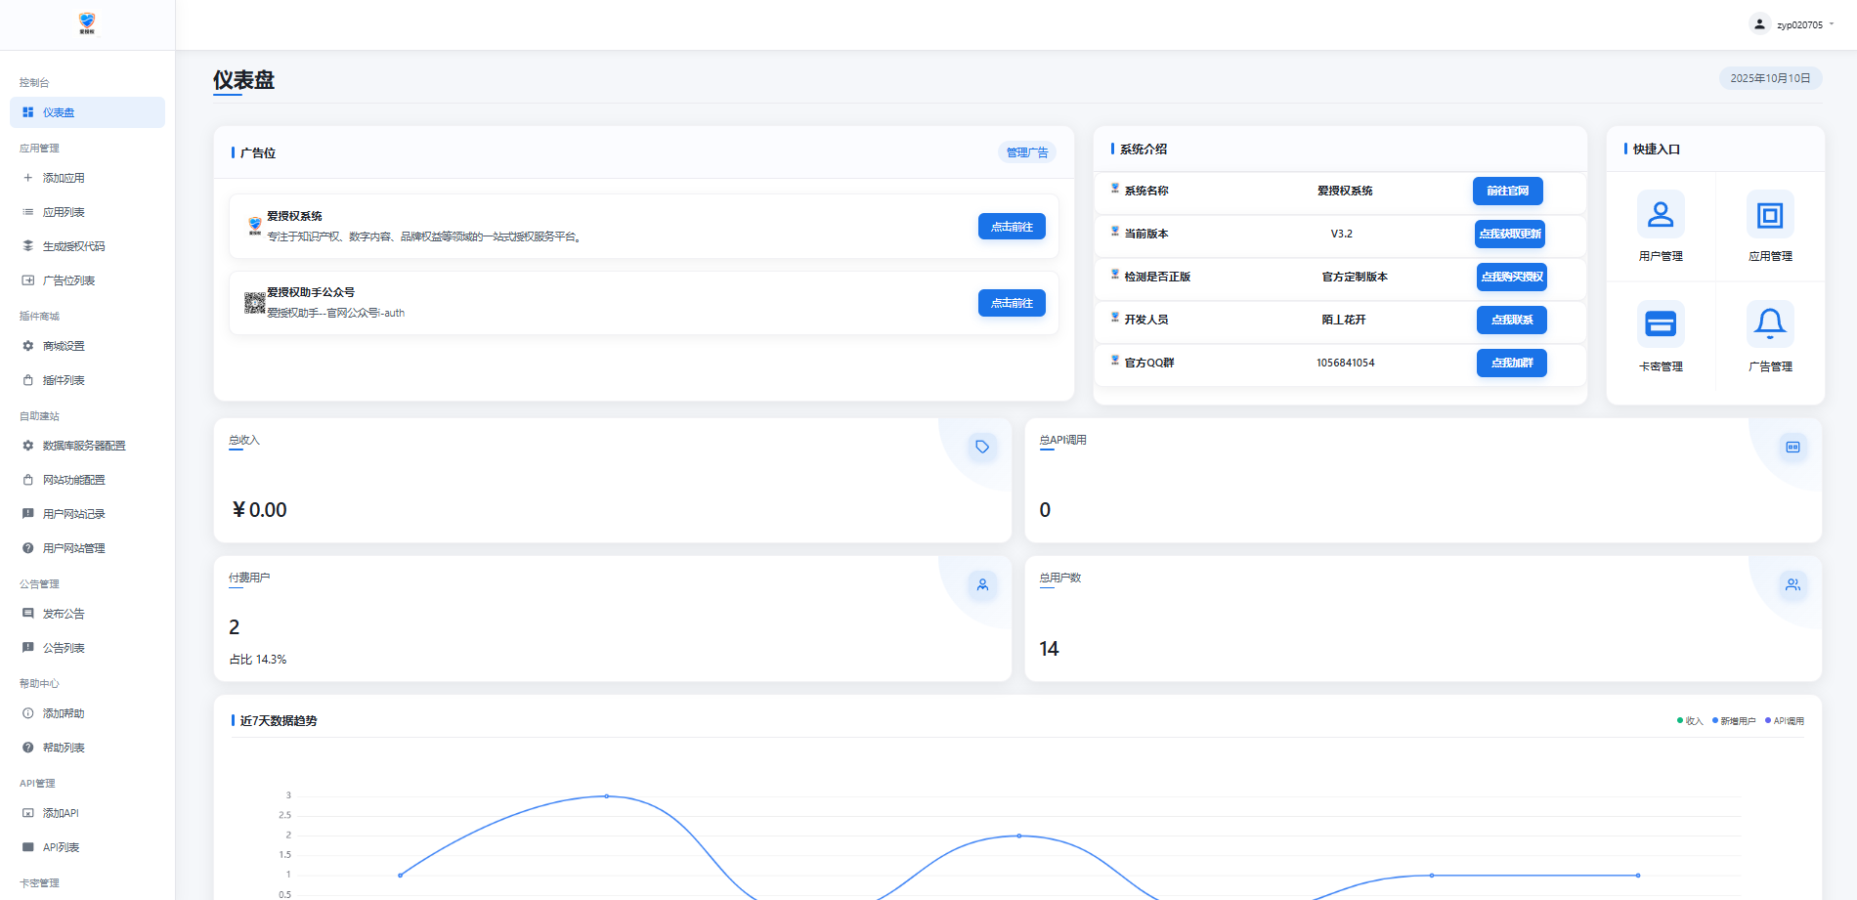Click the 卡密管理 card icon
1857x900 pixels.
pyautogui.click(x=1661, y=323)
